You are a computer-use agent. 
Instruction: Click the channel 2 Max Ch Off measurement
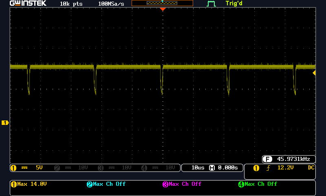click(109, 184)
